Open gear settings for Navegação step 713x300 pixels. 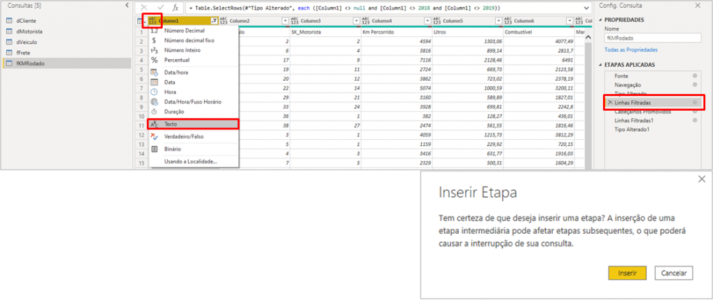point(694,84)
